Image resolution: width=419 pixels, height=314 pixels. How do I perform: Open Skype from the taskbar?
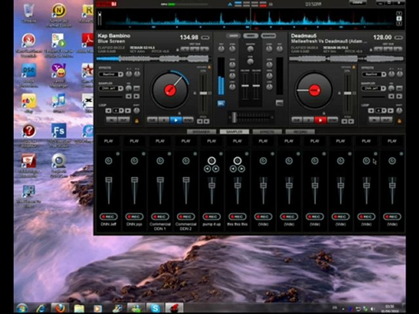pyautogui.click(x=155, y=308)
